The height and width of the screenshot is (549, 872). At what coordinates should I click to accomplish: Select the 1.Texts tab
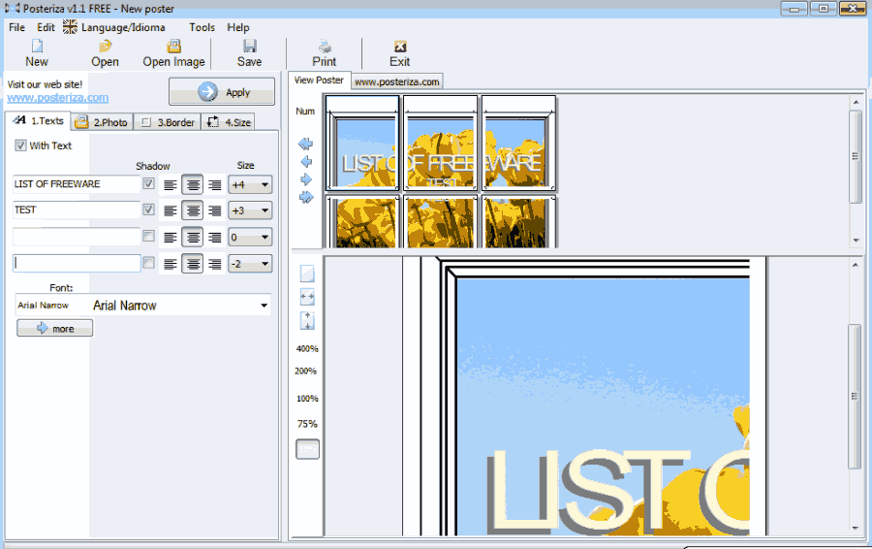click(39, 121)
